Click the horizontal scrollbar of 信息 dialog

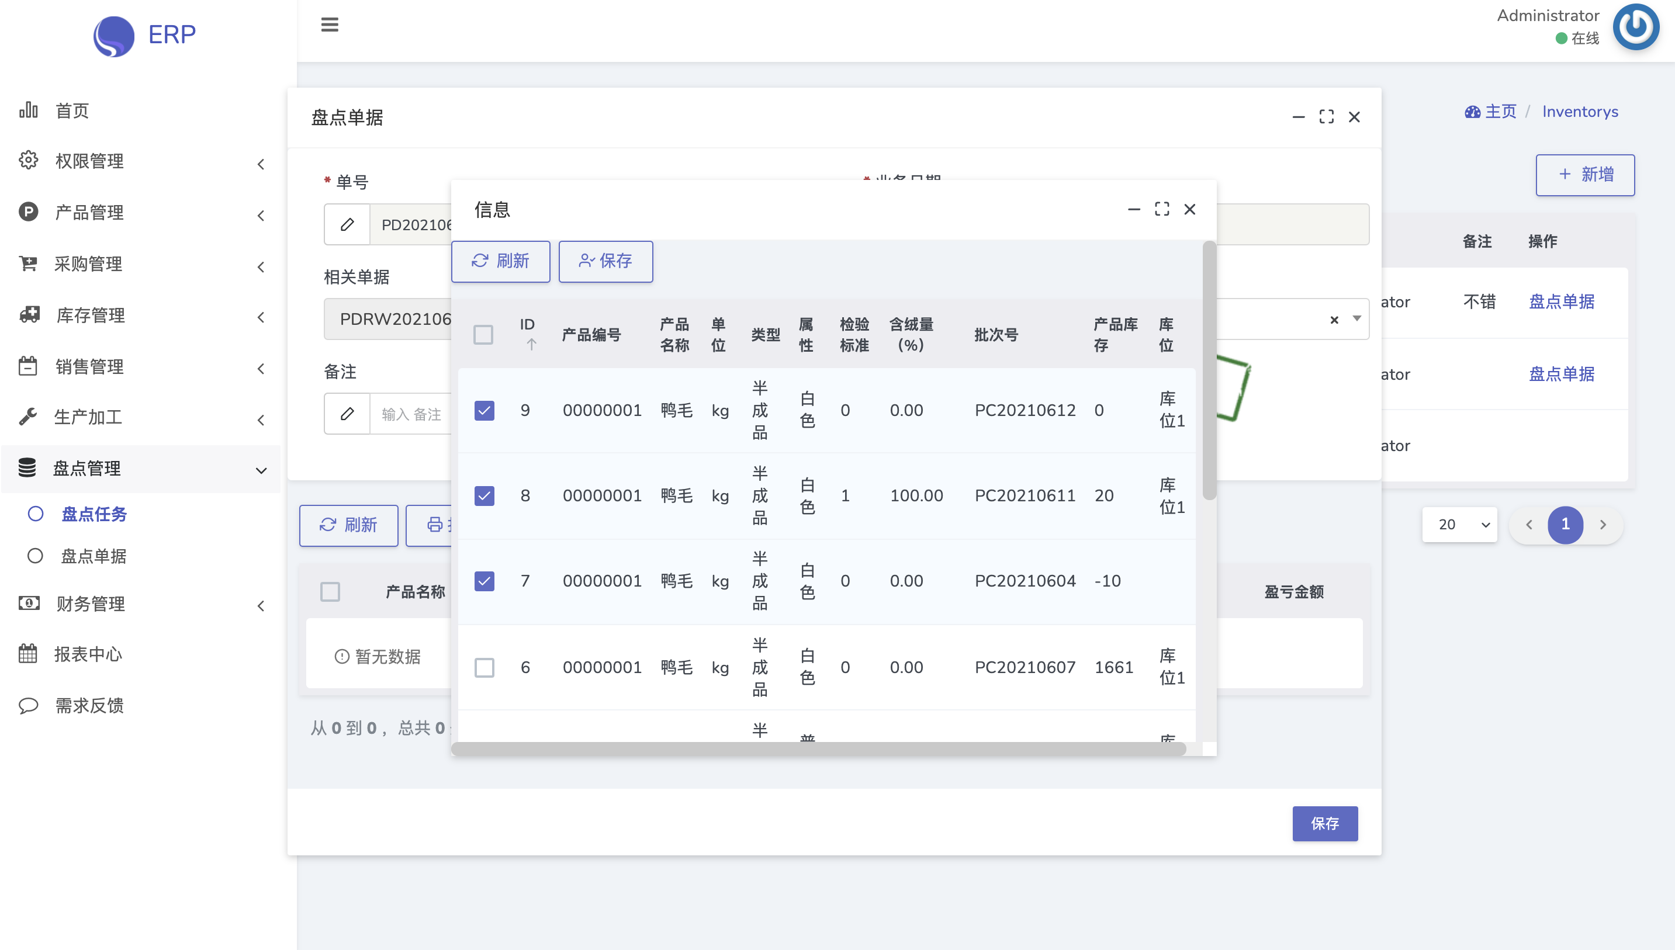(818, 748)
